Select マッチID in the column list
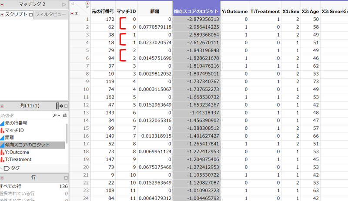The height and width of the screenshot is (201, 348). pos(14,130)
